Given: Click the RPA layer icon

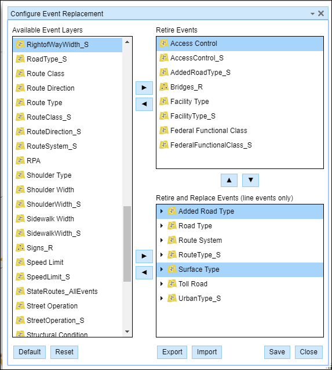Looking at the screenshot, I should [x=20, y=160].
